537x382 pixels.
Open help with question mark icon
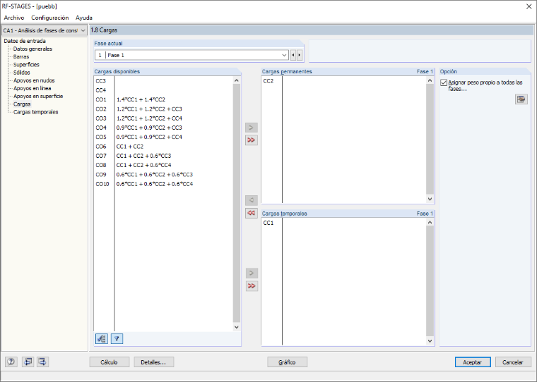[x=11, y=362]
